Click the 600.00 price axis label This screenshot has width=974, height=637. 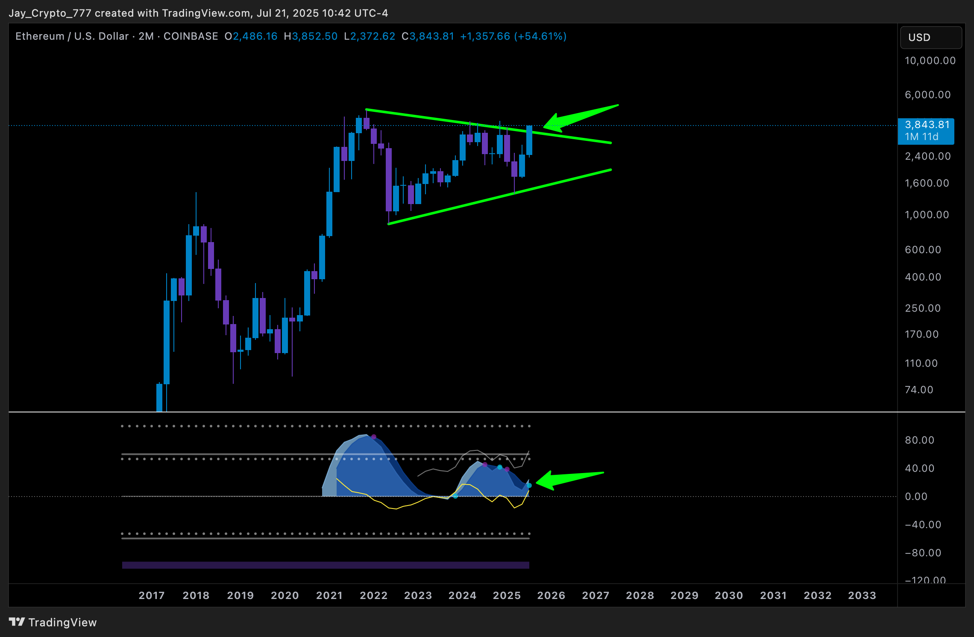[x=923, y=250]
